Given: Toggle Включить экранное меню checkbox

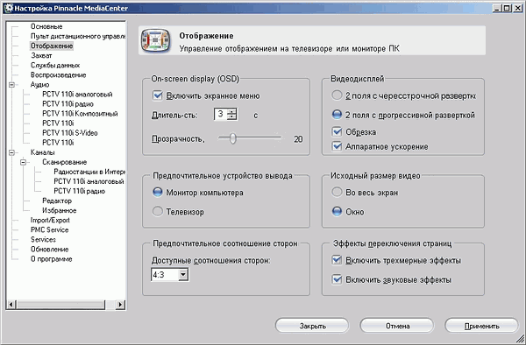Looking at the screenshot, I should [157, 95].
